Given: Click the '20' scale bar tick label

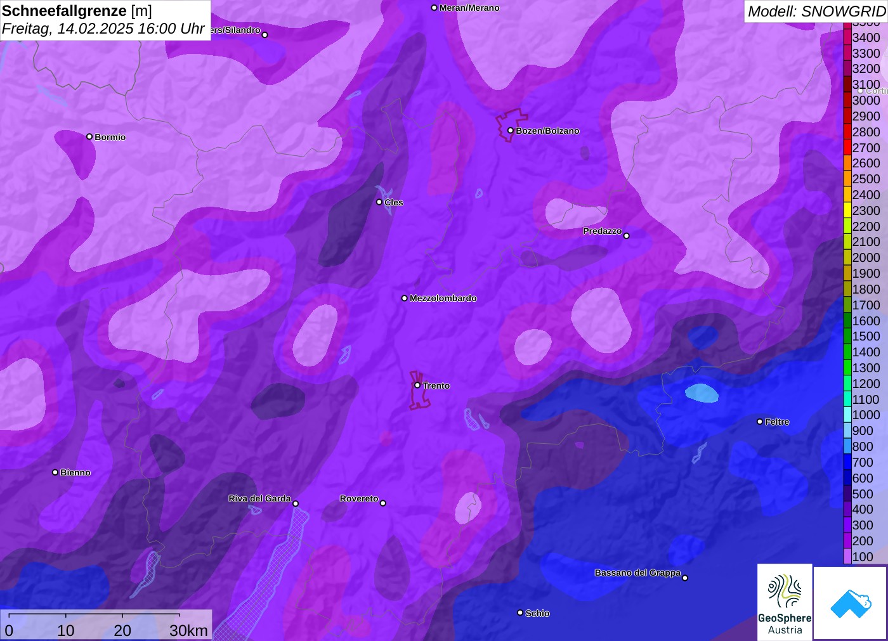Looking at the screenshot, I should [122, 630].
